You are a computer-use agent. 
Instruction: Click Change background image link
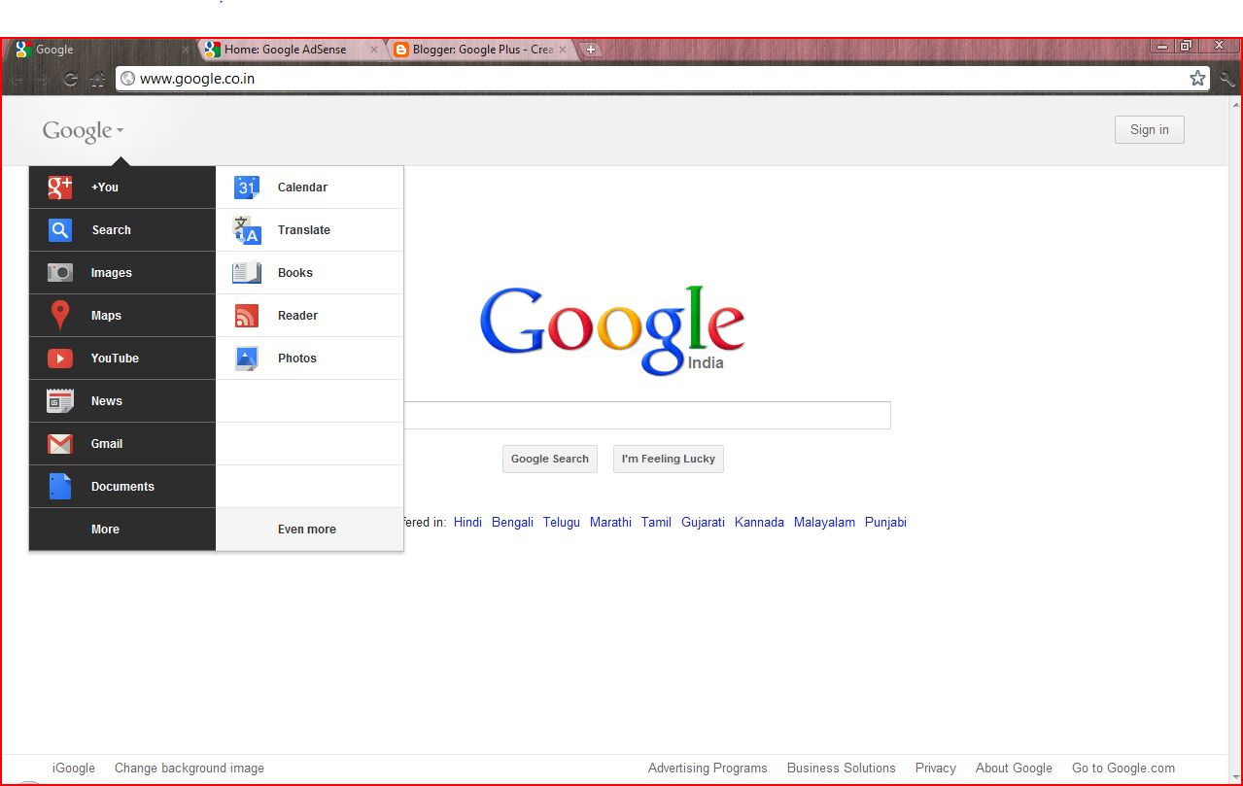(189, 768)
